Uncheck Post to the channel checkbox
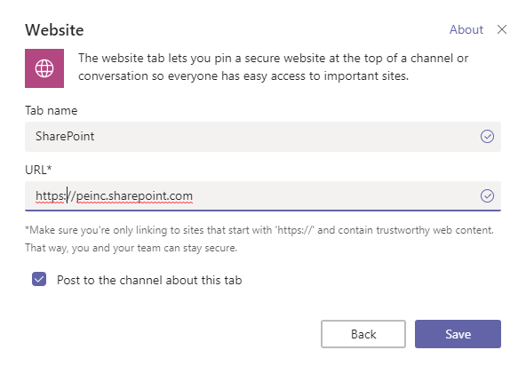The width and height of the screenshot is (526, 374). point(39,279)
